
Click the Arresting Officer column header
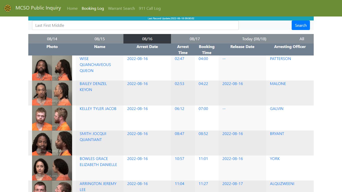coord(290,46)
